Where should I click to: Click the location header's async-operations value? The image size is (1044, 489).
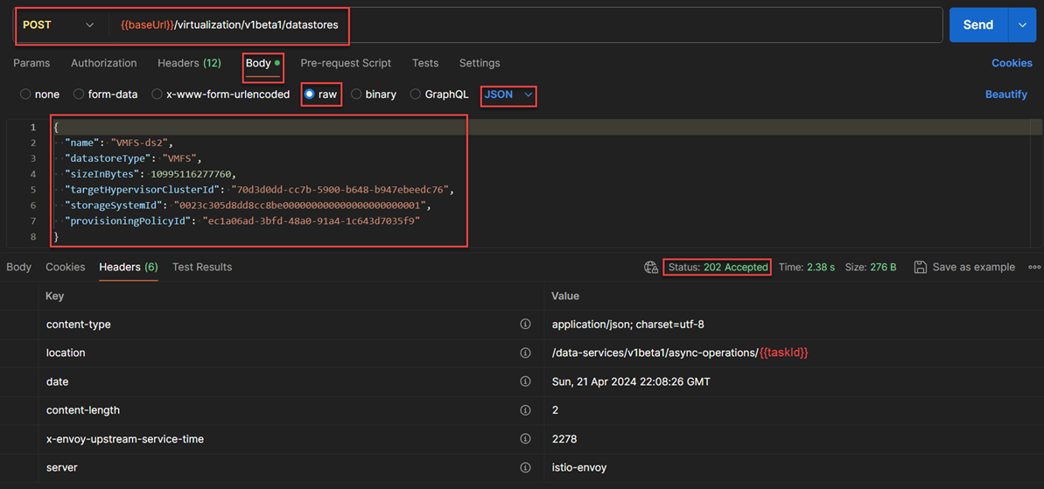[x=680, y=353]
